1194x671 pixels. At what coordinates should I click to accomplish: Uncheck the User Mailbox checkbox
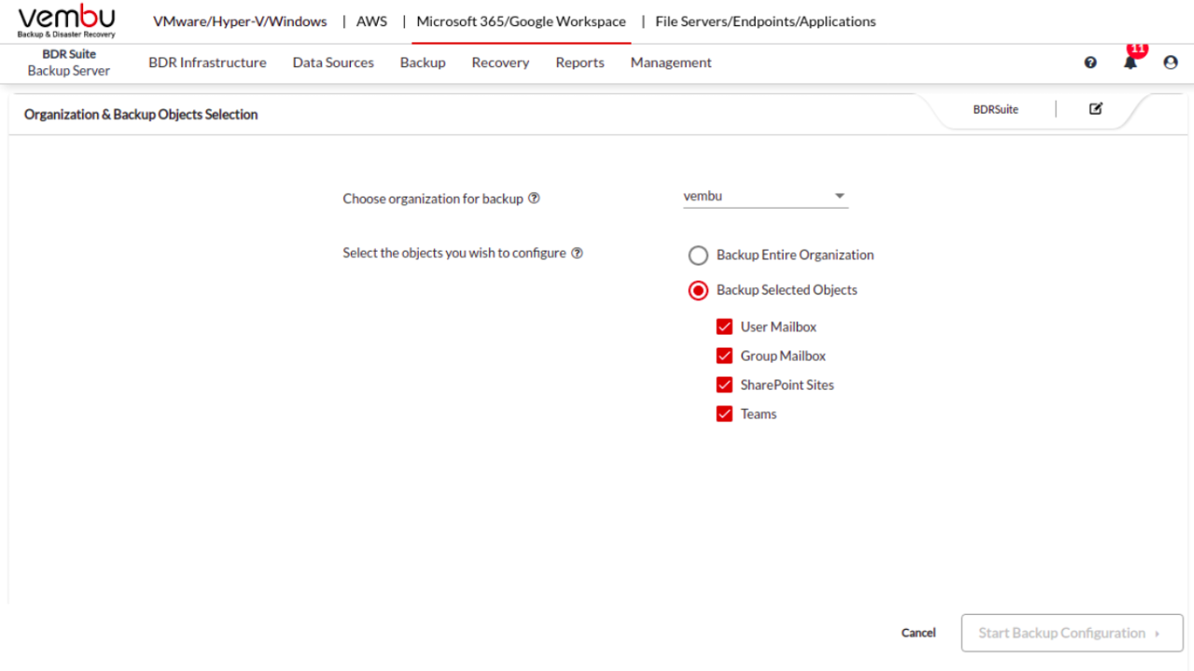(724, 327)
